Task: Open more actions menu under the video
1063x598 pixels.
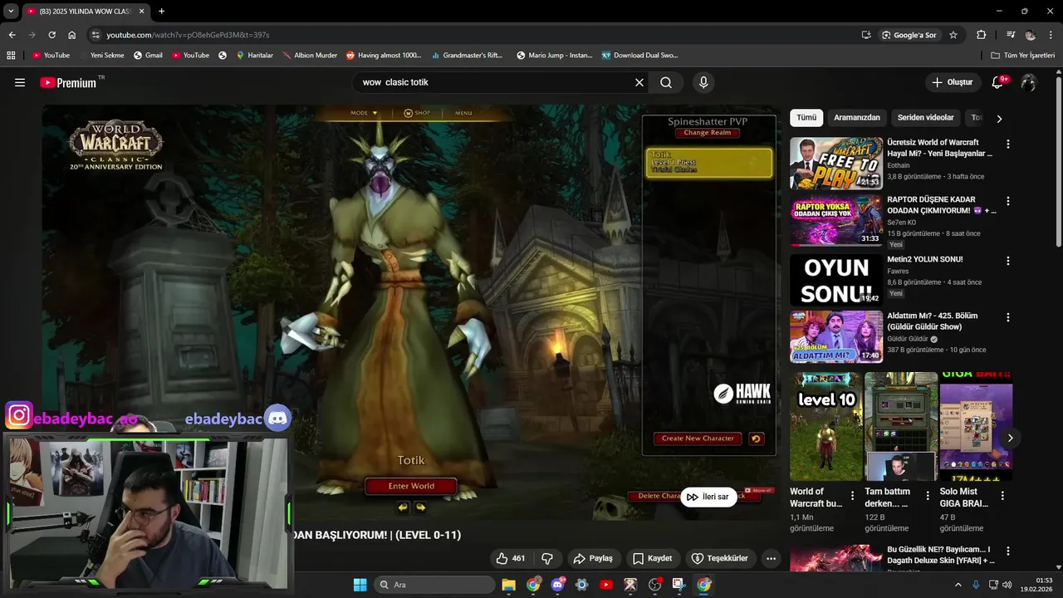Action: (771, 558)
